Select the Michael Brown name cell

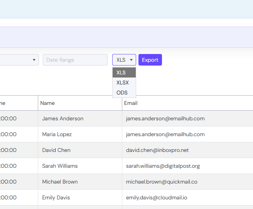(x=80, y=182)
